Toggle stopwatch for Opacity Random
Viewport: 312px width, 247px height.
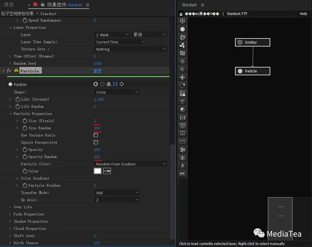(x=25, y=157)
